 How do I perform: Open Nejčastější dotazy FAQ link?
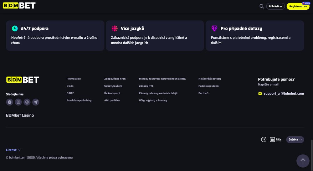209,79
